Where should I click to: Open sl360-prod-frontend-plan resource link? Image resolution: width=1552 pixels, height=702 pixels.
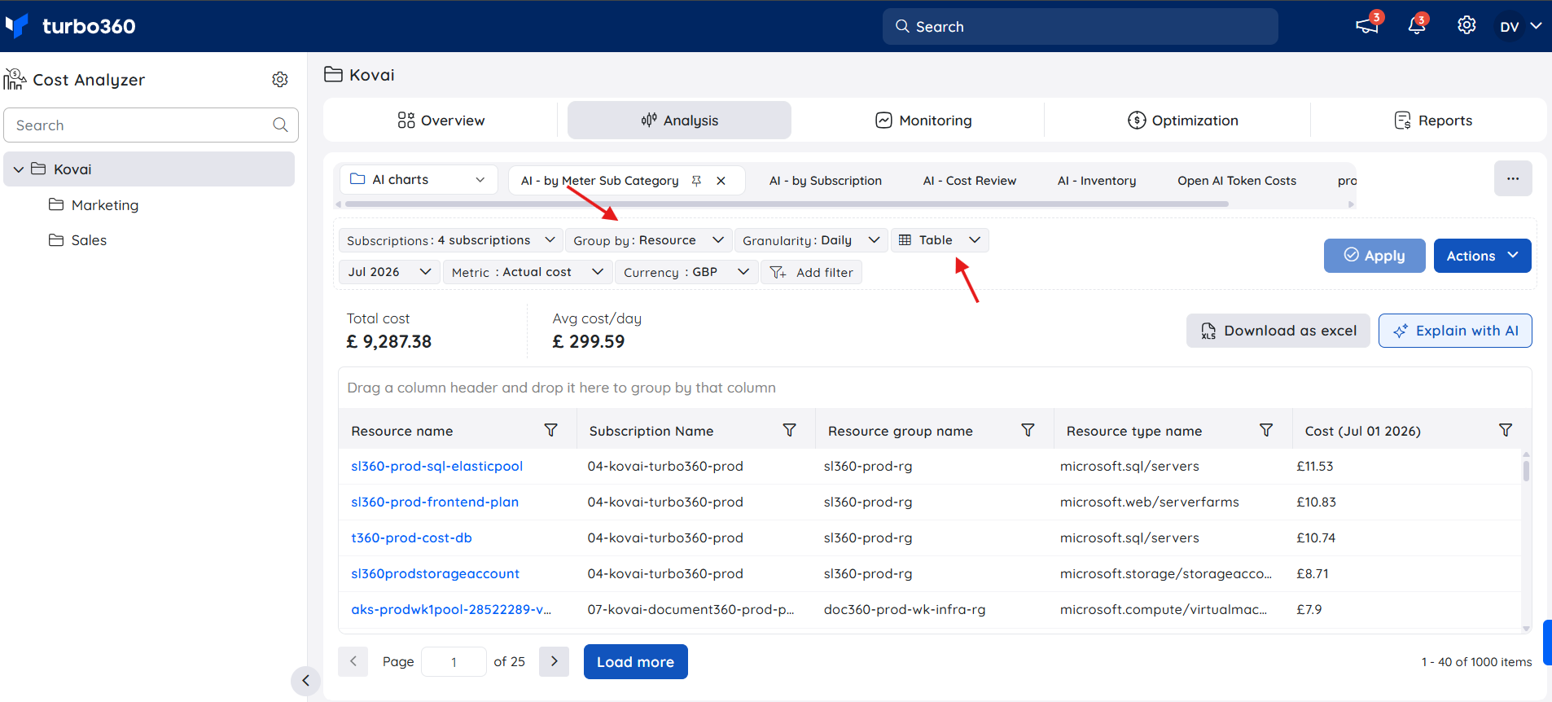tap(435, 502)
